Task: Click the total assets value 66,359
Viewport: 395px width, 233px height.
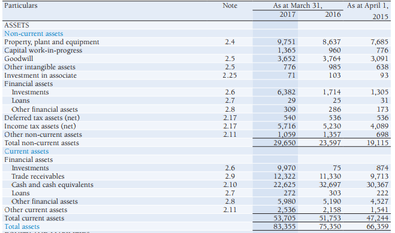Action: [x=378, y=226]
